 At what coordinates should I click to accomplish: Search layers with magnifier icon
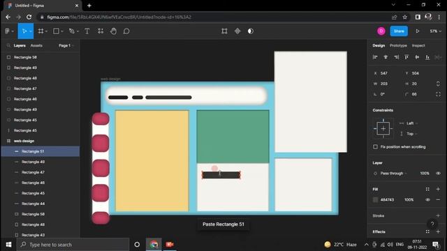8,45
